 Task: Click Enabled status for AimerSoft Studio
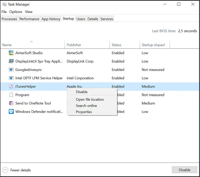(118, 53)
